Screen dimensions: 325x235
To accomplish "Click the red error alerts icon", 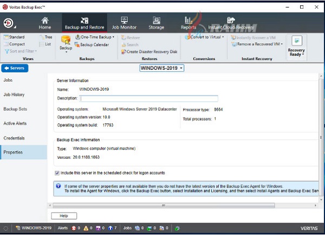I will tap(74, 228).
